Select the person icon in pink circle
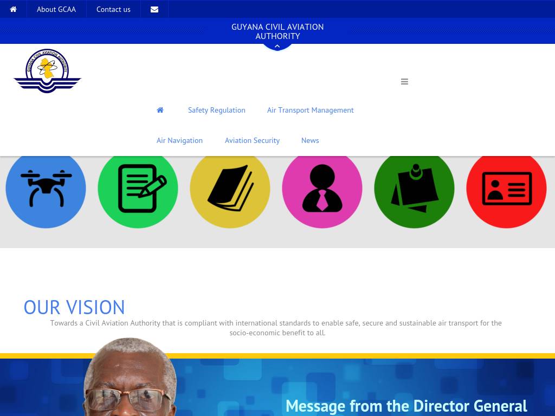The image size is (555, 416). coord(322,188)
